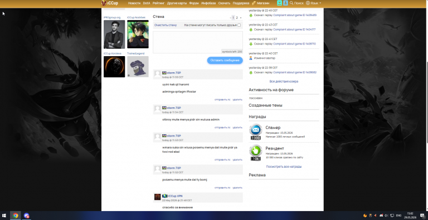
Task: Click the Оставить сообщение button
Action: point(225,61)
